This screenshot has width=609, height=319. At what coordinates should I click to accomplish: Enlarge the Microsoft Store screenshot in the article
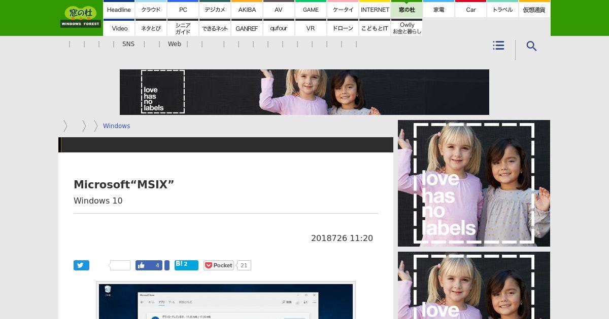(226, 301)
